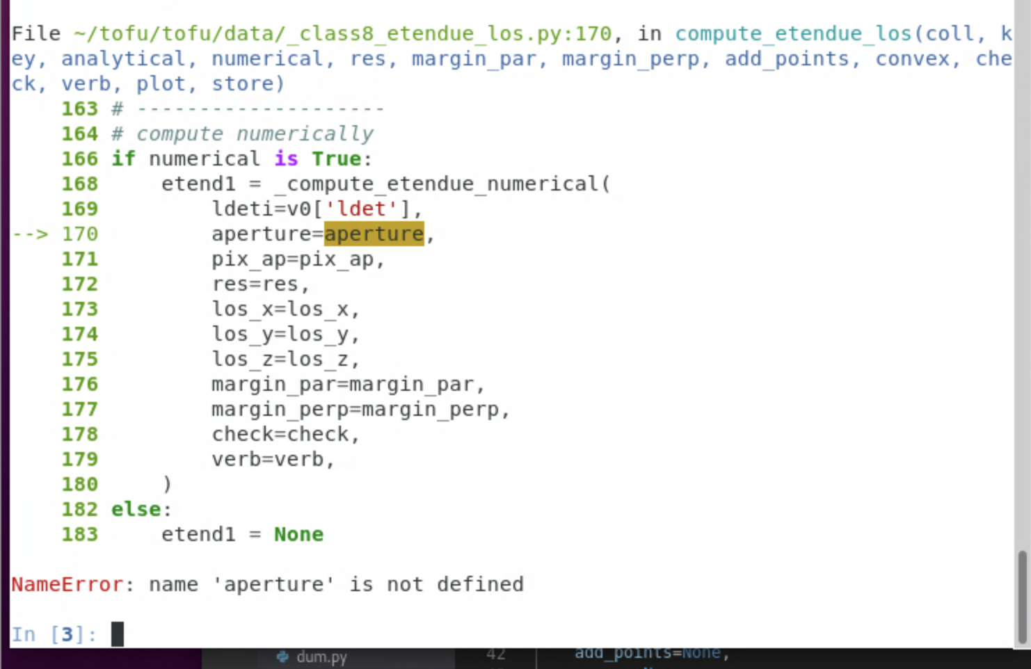Select the dum.py editor tab

321,656
